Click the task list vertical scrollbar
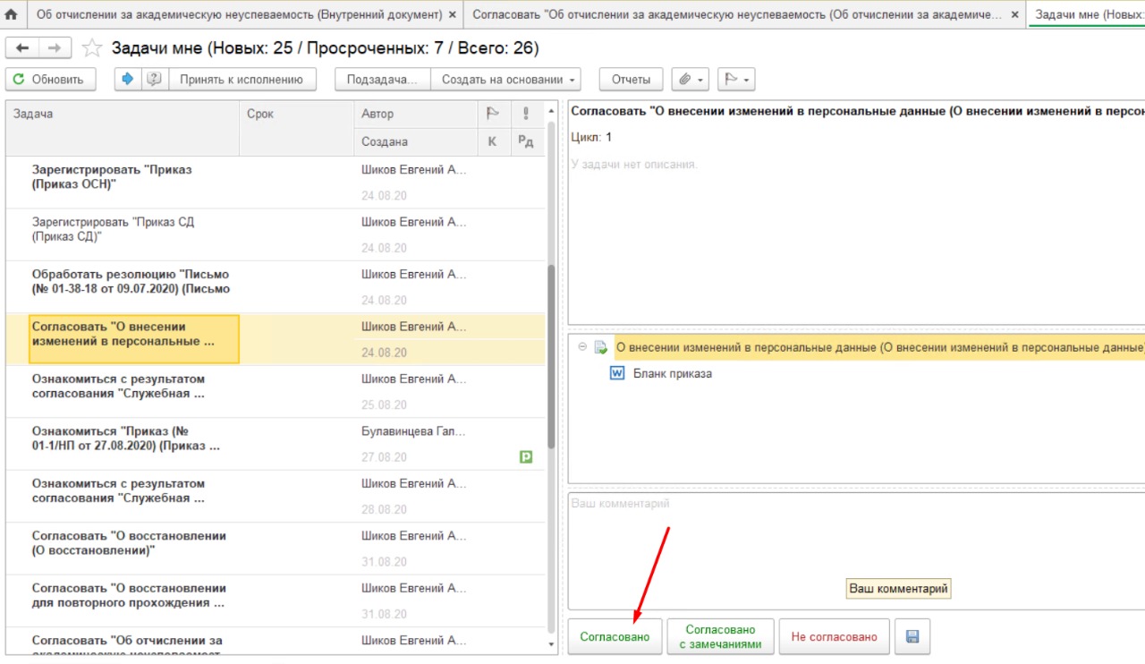The height and width of the screenshot is (664, 1145). [551, 358]
